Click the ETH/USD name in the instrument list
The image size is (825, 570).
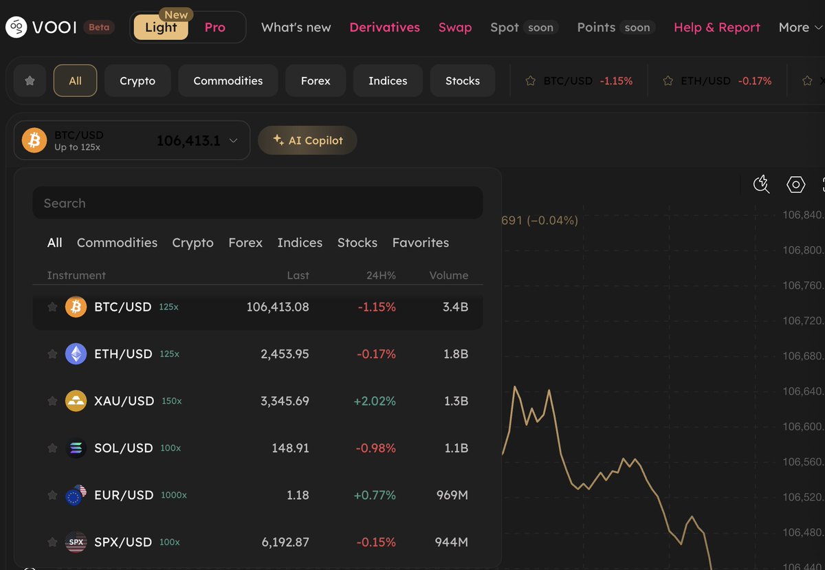[123, 354]
